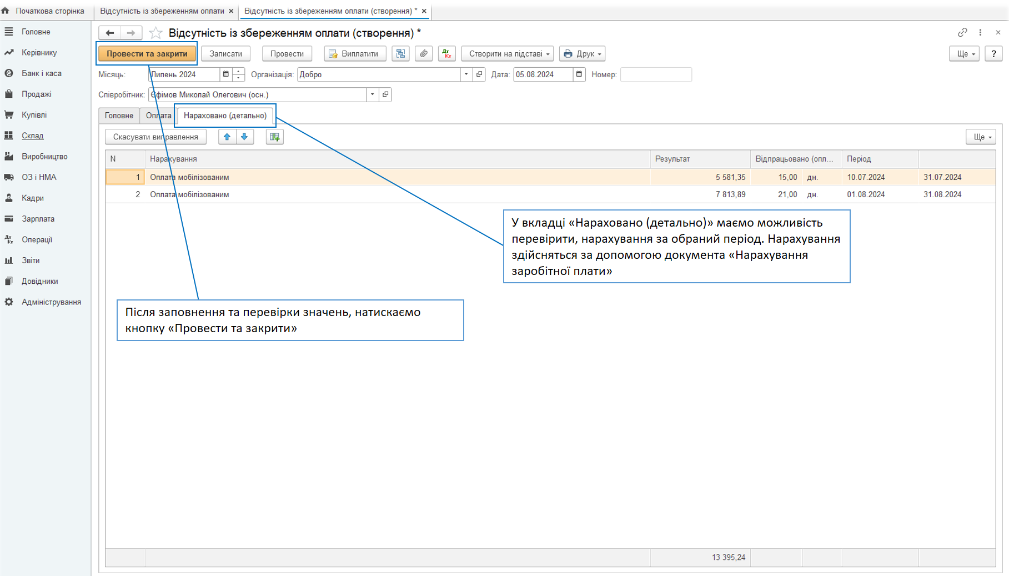Viewport: 1009px width, 576px height.
Task: Click the copy link icon at top right
Action: (x=962, y=32)
